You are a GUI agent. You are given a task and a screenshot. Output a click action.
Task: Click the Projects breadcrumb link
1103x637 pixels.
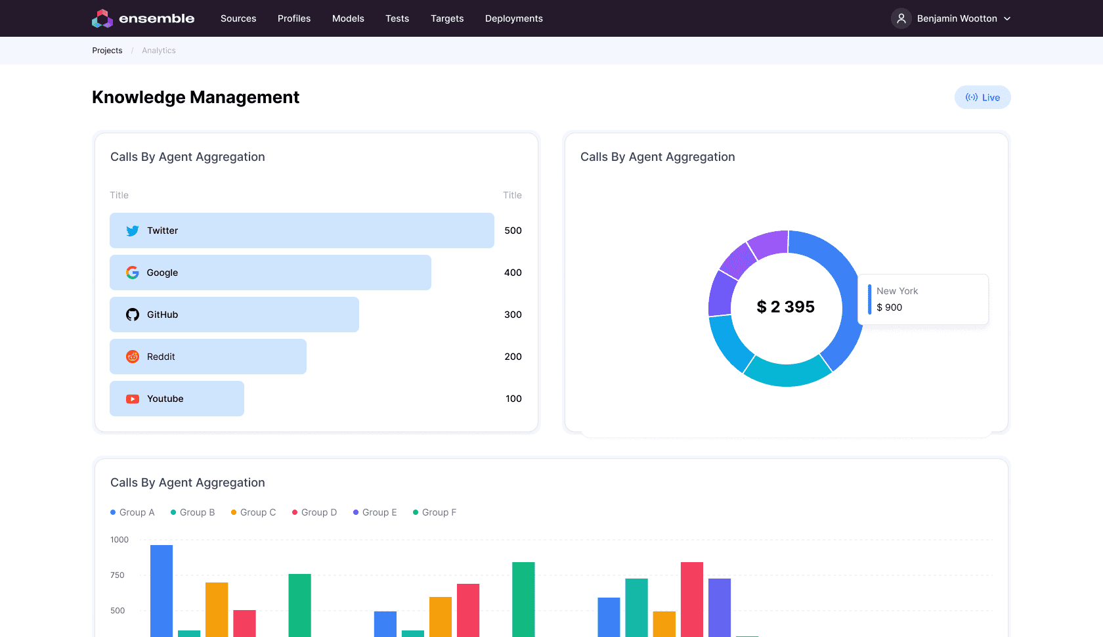click(107, 51)
